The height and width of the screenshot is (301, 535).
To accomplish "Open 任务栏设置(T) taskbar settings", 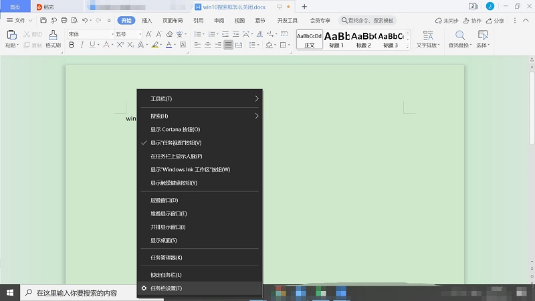I will (166, 288).
